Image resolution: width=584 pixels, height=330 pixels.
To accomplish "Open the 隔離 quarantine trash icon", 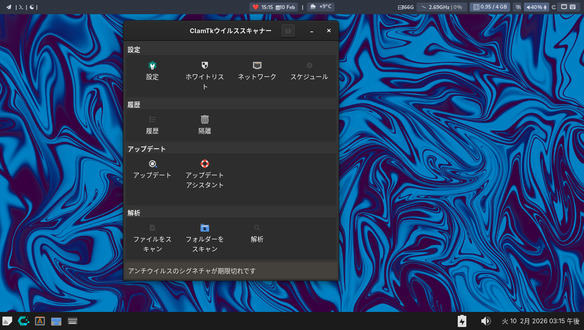I will (205, 120).
